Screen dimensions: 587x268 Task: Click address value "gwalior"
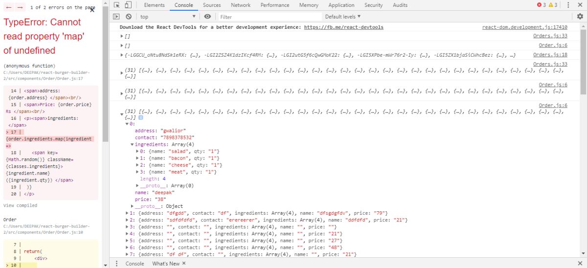[x=173, y=131]
